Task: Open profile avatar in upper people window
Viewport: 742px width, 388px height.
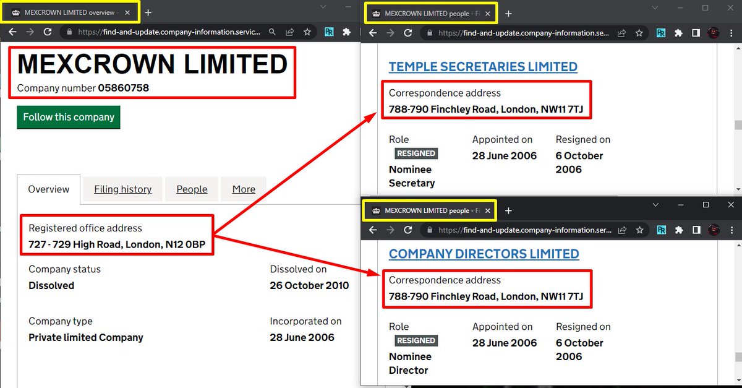Action: point(714,33)
